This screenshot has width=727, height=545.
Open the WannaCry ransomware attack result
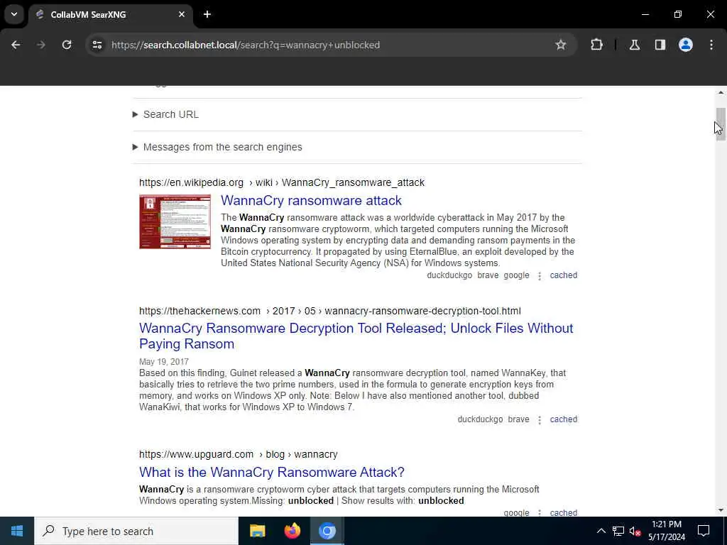(311, 200)
